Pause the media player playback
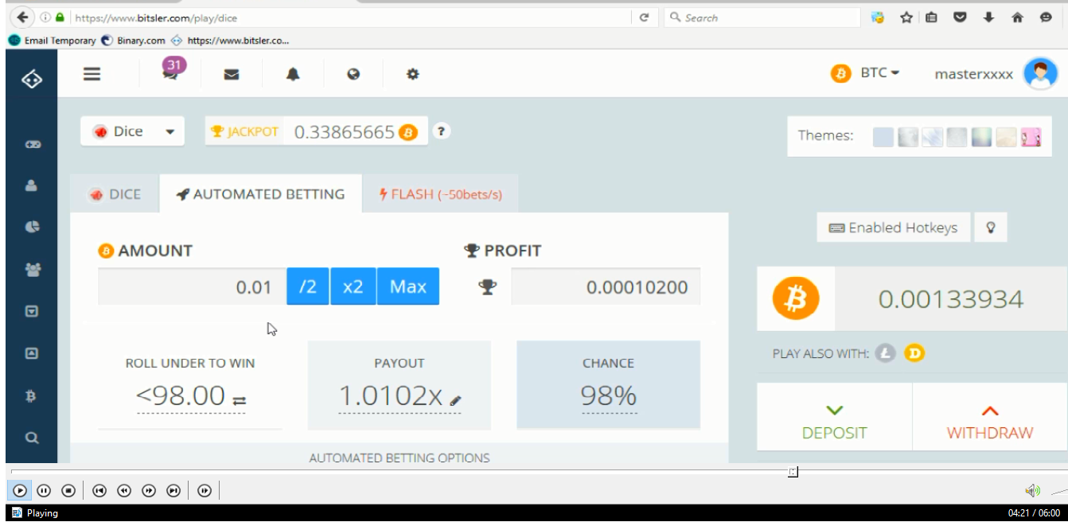 click(44, 491)
